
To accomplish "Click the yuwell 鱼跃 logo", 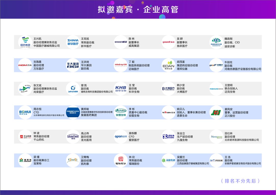I will click(168, 42).
